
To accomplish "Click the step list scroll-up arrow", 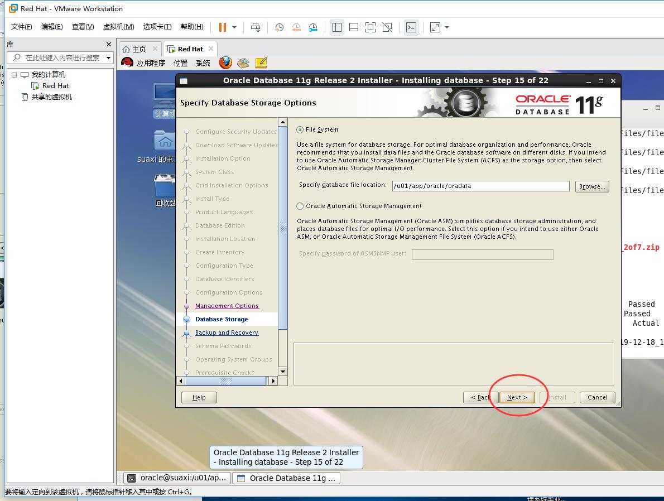I will pyautogui.click(x=283, y=122).
